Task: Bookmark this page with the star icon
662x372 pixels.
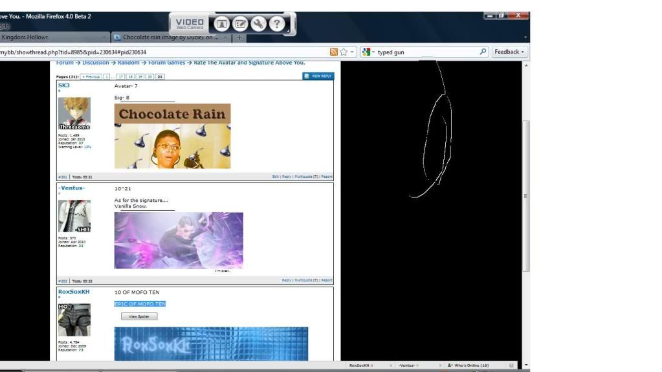Action: pyautogui.click(x=344, y=52)
